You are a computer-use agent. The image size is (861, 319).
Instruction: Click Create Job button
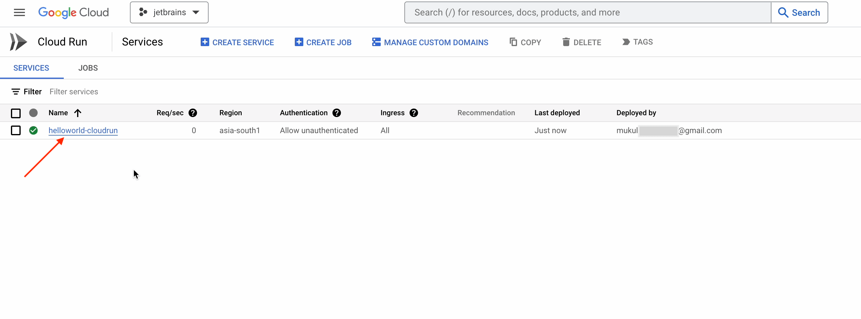click(323, 42)
